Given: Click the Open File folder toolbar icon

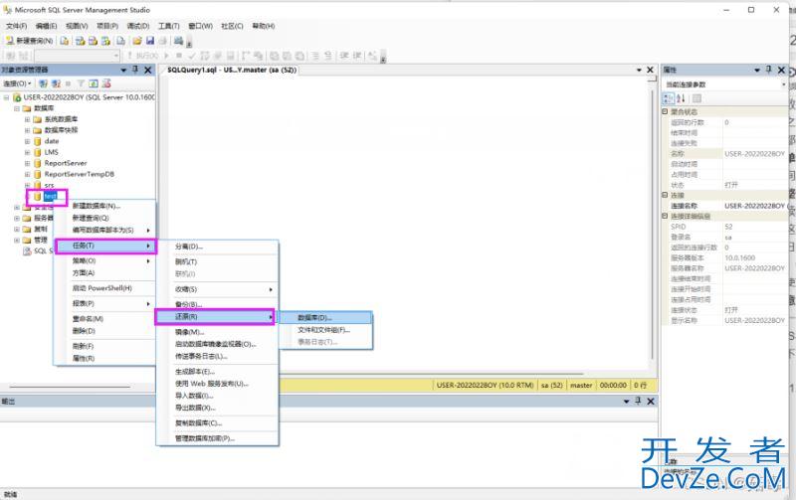Looking at the screenshot, I should point(137,41).
